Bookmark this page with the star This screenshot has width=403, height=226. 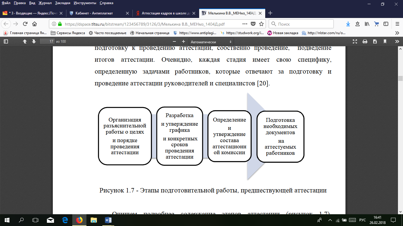[261, 24]
